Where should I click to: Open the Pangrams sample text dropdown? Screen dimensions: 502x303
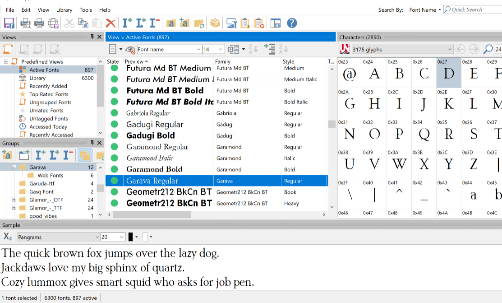coord(97,237)
